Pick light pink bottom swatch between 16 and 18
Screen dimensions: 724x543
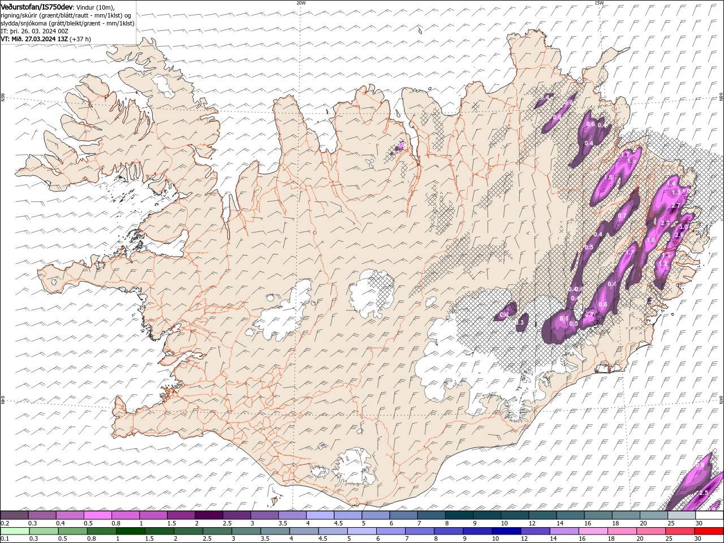(x=593, y=531)
